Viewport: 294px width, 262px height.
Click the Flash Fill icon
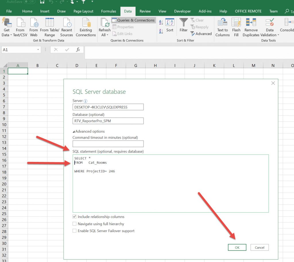[x=236, y=23]
